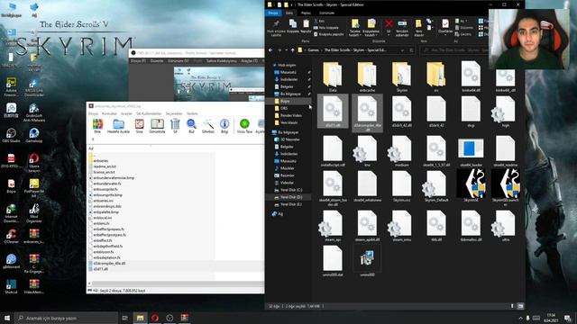Viewport: 577px width, 324px height.
Task: Select the SkyrimSE executable icon
Action: click(471, 185)
